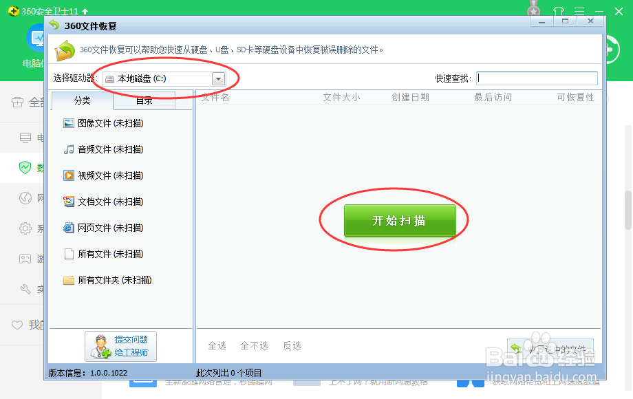This screenshot has width=633, height=399.
Task: Select 所有文件 (未扫描) category
Action: click(103, 254)
